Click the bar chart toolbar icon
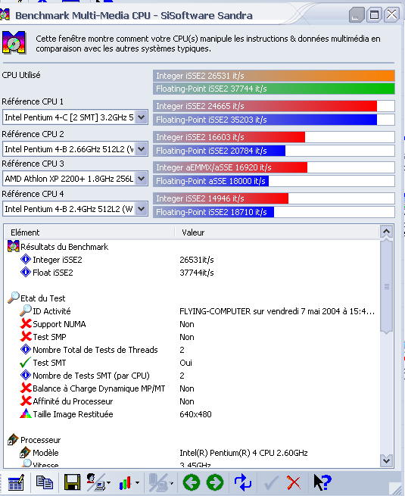This screenshot has width=405, height=496. [125, 482]
